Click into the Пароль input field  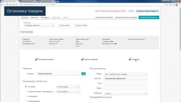point(126,88)
